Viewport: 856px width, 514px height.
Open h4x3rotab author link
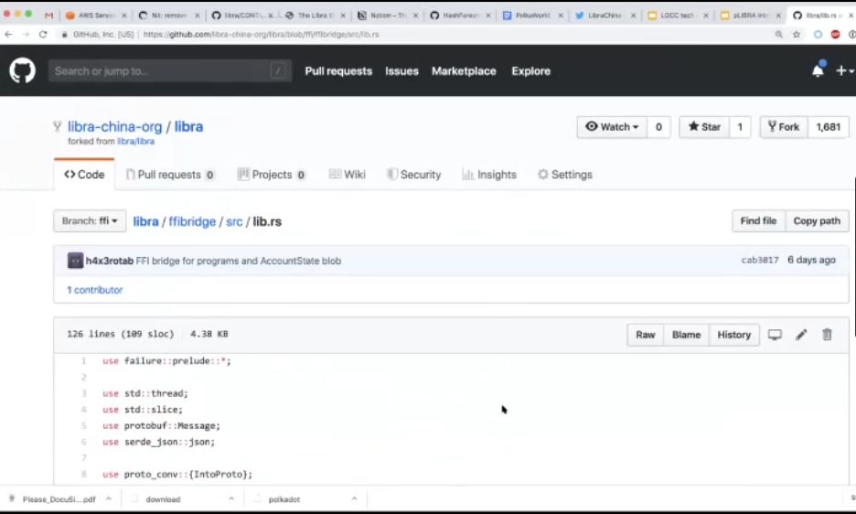point(109,261)
